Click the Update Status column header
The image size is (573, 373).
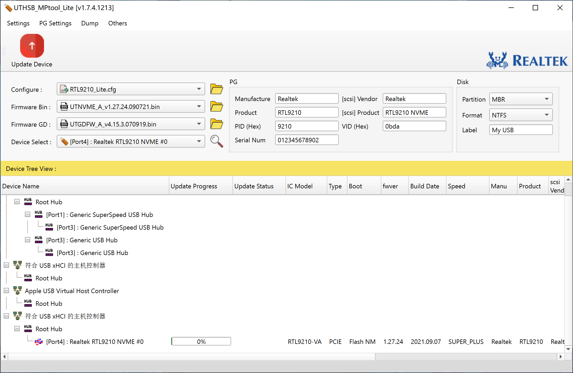click(x=259, y=186)
